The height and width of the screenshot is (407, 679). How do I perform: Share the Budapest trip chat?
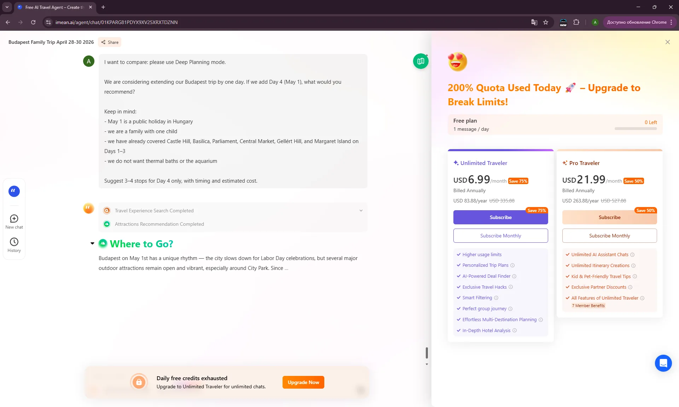pyautogui.click(x=110, y=42)
